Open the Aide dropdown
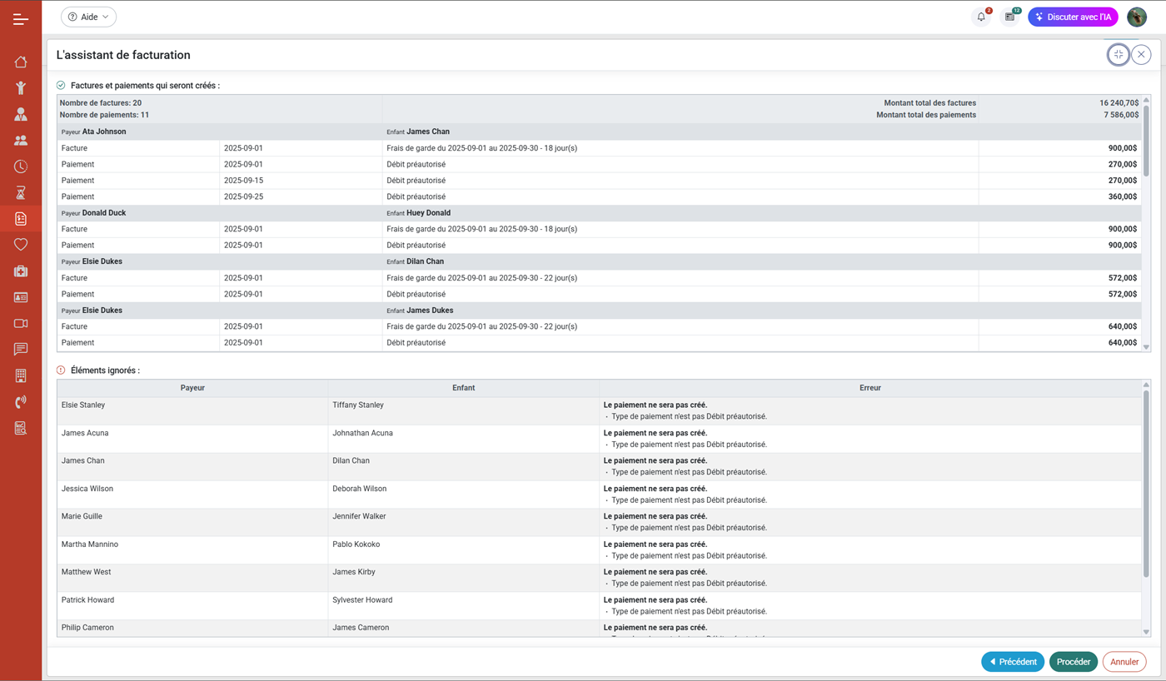The height and width of the screenshot is (681, 1166). (x=88, y=17)
